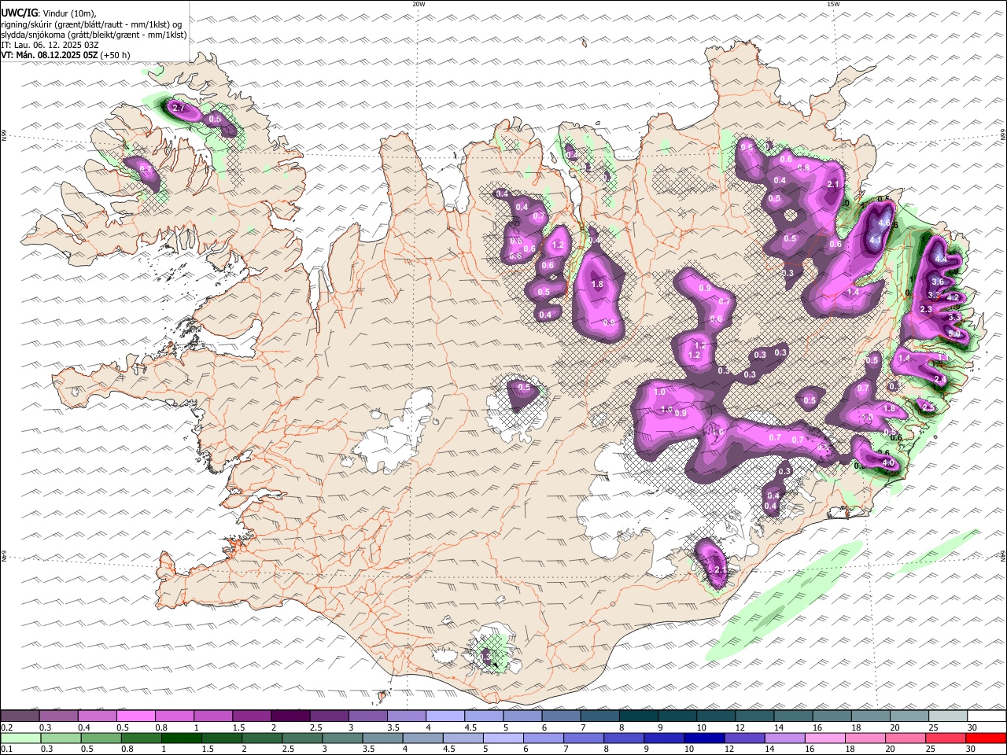Select the 'IT: Lau. 06. 12. 2025 03Z' line
Screen dimensions: 1007x755
point(50,45)
